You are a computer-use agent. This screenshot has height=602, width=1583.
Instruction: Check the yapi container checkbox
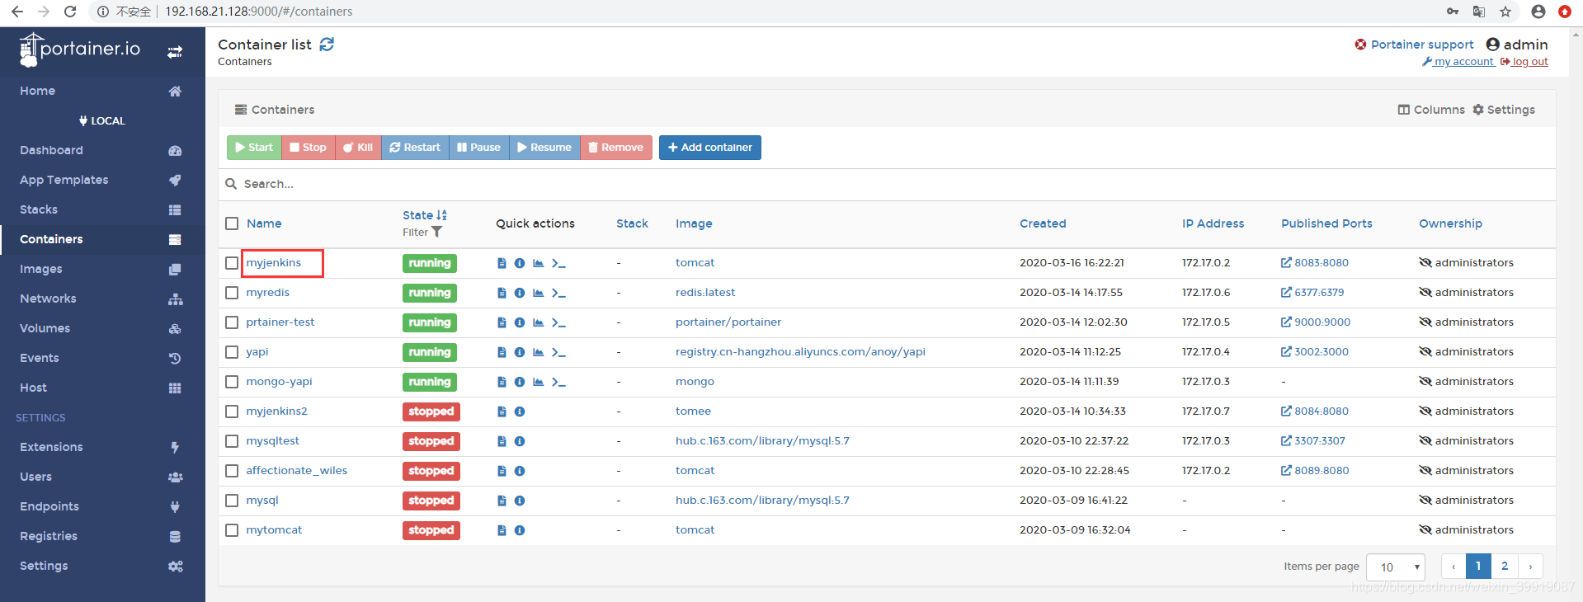(x=232, y=352)
